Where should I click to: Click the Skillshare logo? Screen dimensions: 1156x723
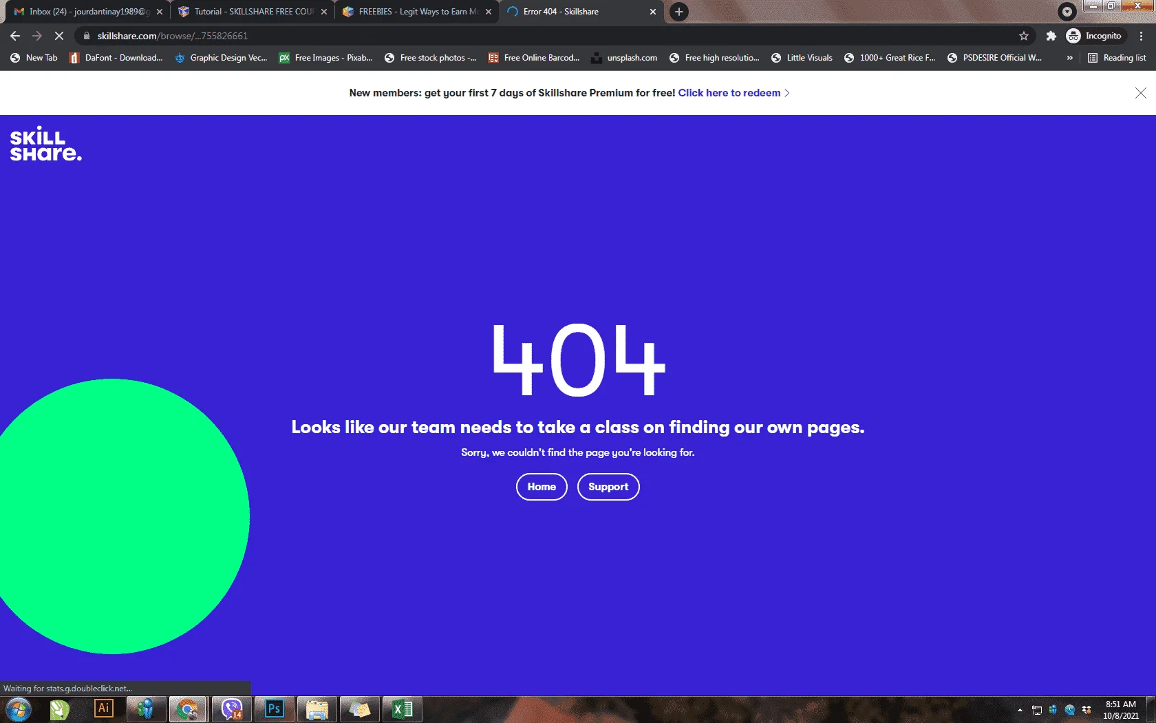pos(45,144)
